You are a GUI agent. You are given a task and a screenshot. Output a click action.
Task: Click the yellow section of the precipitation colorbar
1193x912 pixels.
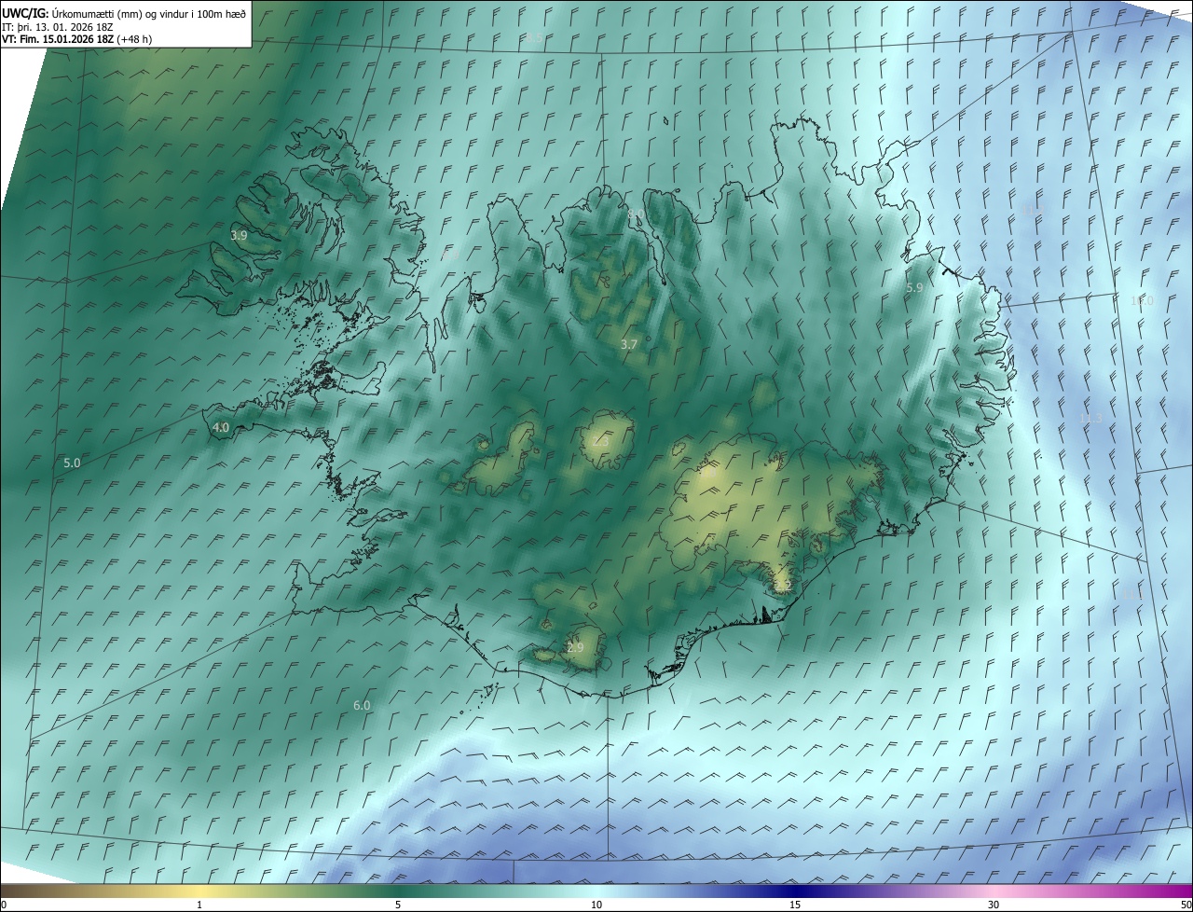click(x=199, y=891)
